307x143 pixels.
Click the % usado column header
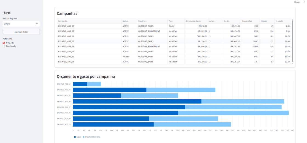(x=283, y=21)
